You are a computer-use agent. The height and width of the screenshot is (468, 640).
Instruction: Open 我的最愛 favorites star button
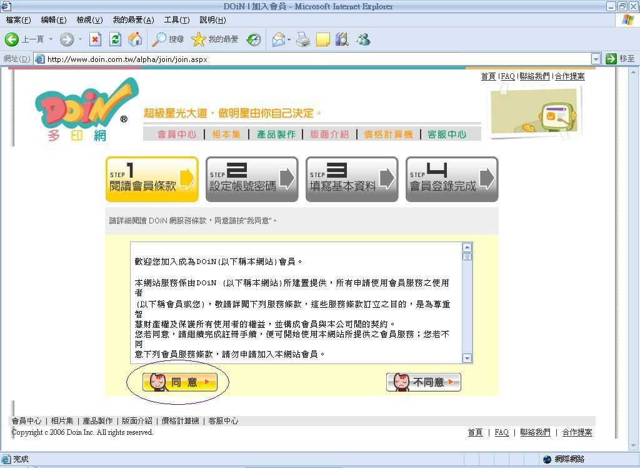pyautogui.click(x=199, y=39)
